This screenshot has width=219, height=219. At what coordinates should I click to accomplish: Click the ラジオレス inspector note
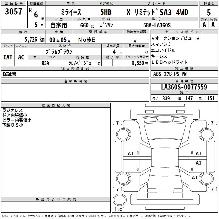13,110
